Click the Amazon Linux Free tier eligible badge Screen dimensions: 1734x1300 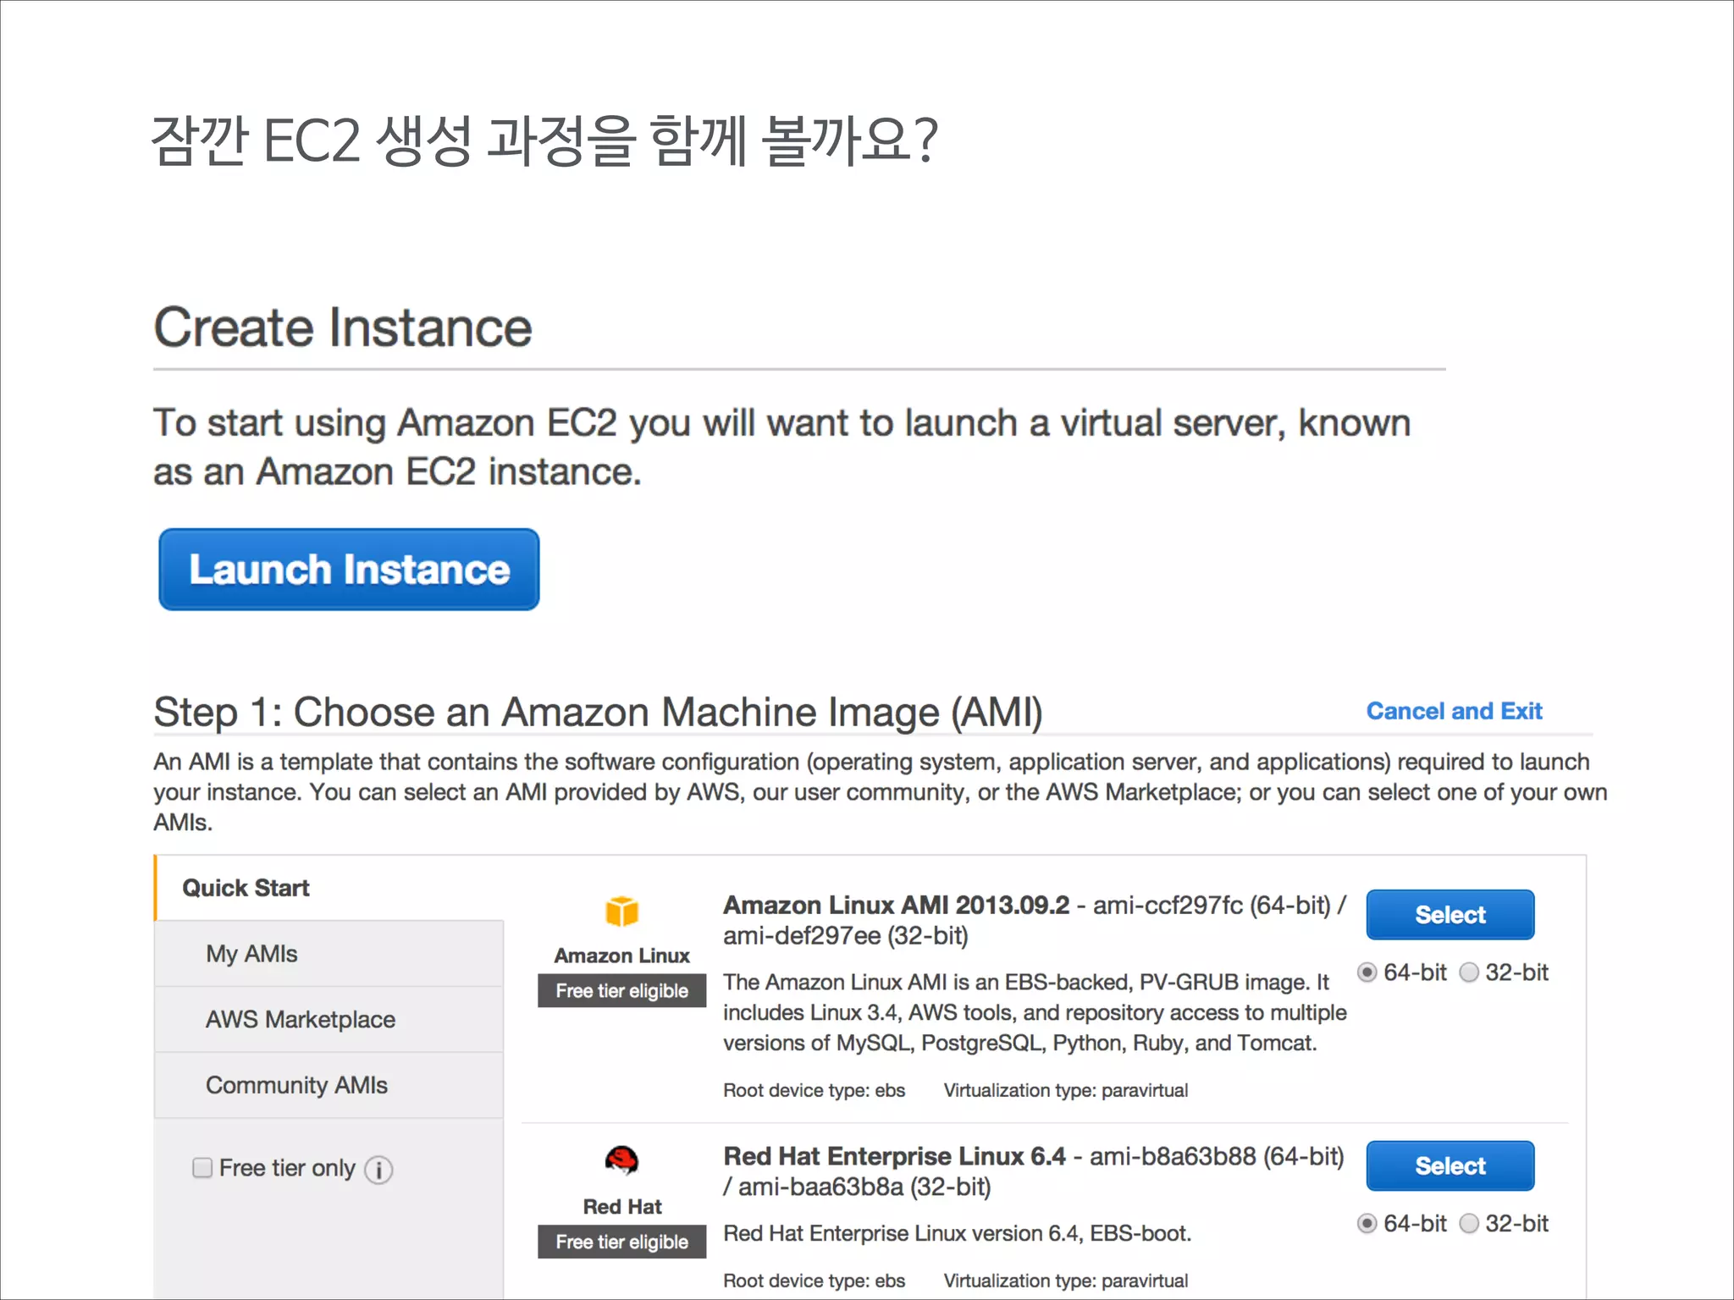coord(621,991)
